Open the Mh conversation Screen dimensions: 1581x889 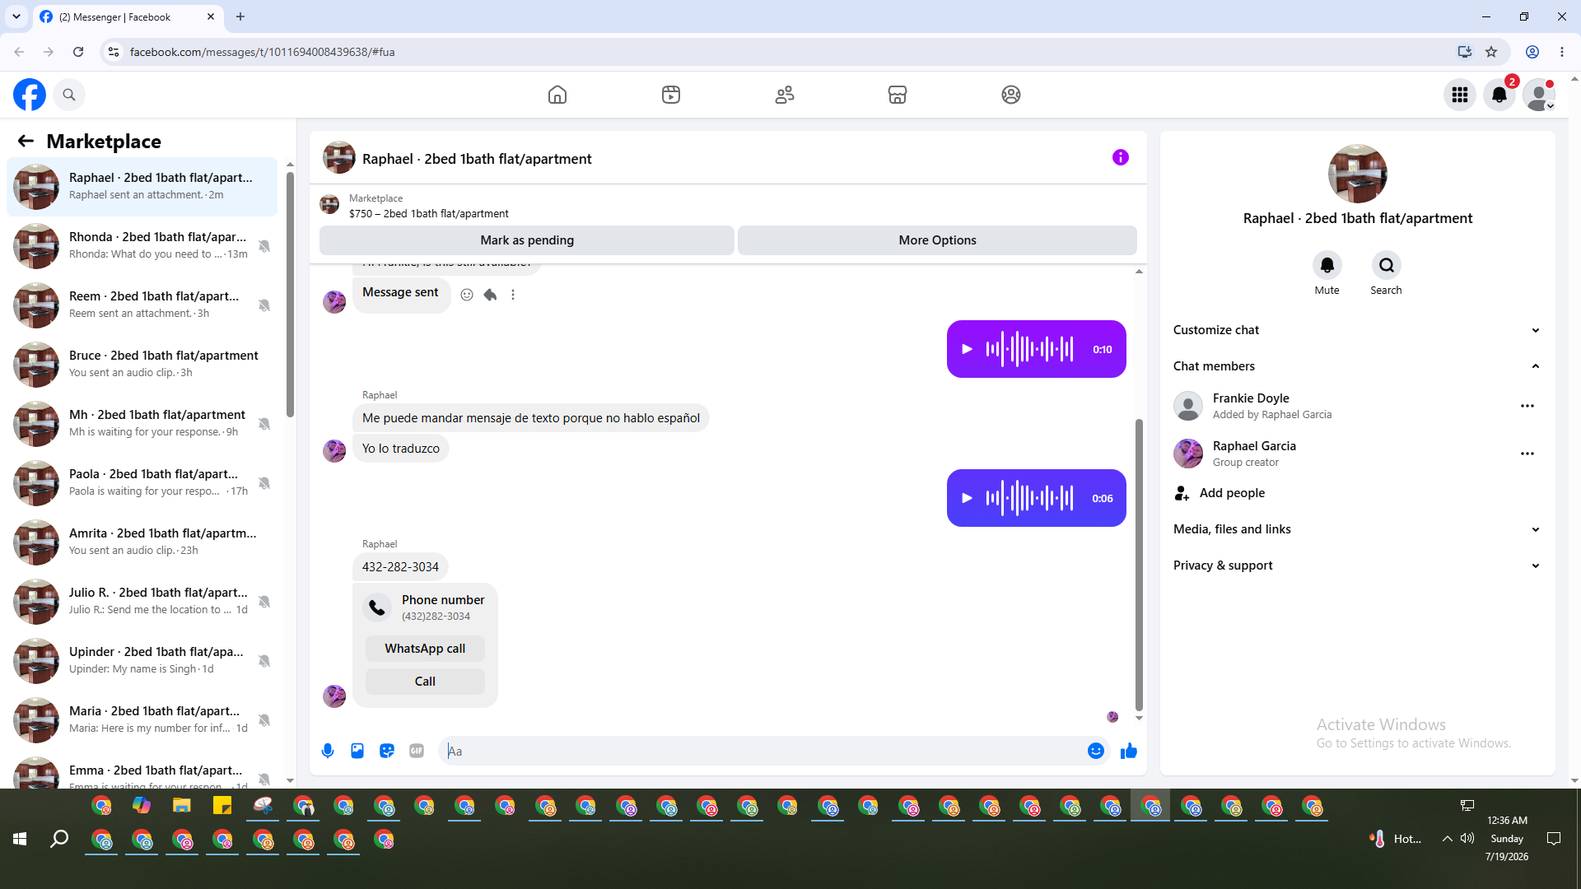click(142, 423)
